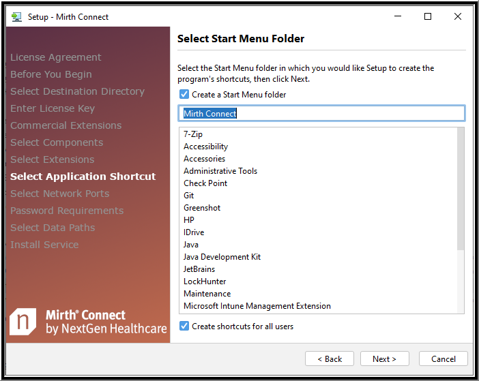
Task: Click the Mirth Connect folder name field
Action: click(x=321, y=113)
